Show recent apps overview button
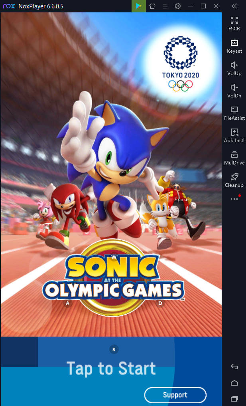Image resolution: width=246 pixels, height=406 pixels. click(x=234, y=399)
